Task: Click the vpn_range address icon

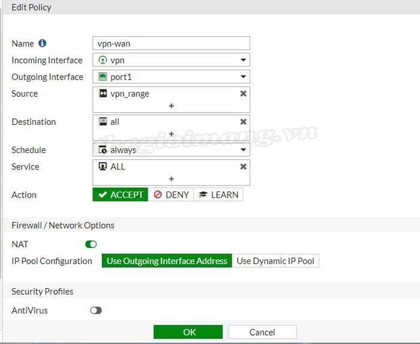Action: pyautogui.click(x=103, y=94)
